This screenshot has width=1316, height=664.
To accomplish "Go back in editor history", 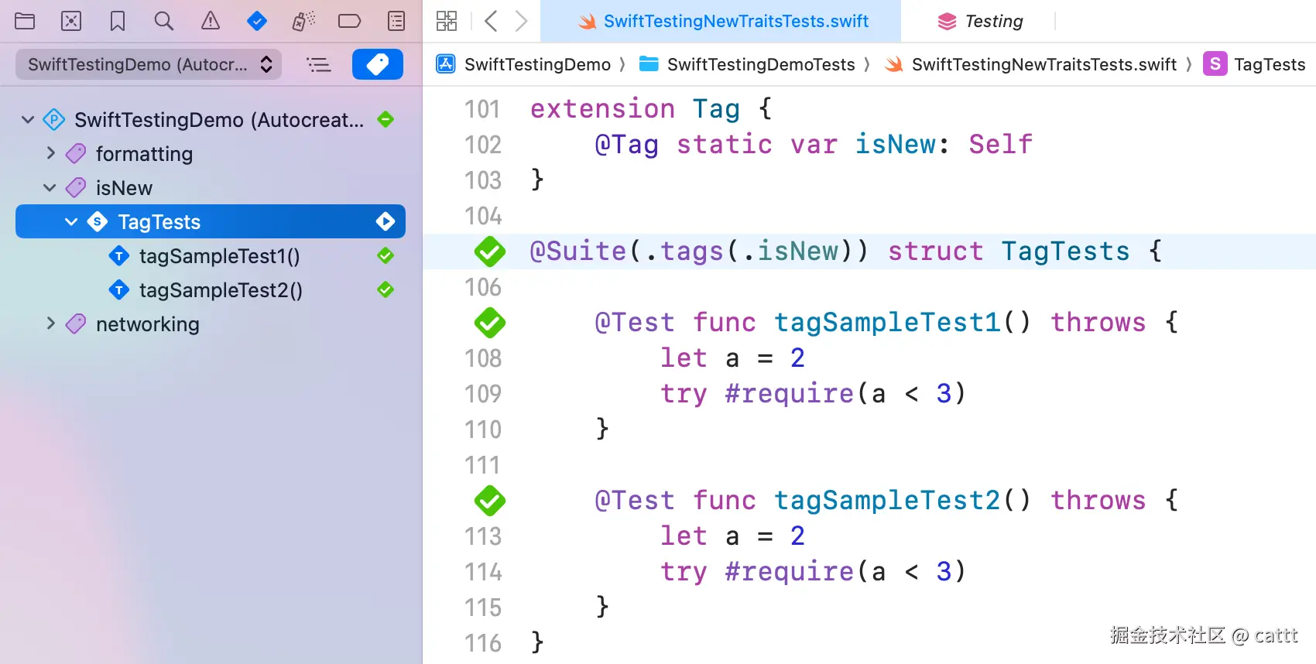I will pos(491,21).
